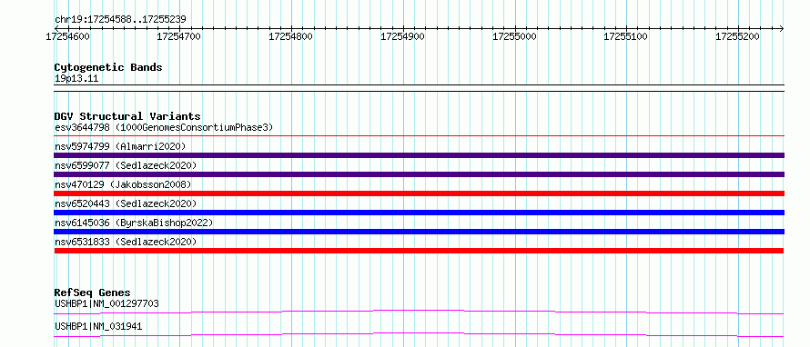
Task: Click ruler position 17254900
Action: pyautogui.click(x=402, y=36)
